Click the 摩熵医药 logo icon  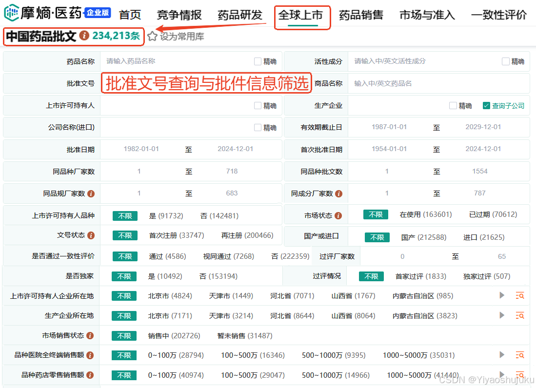(12, 13)
